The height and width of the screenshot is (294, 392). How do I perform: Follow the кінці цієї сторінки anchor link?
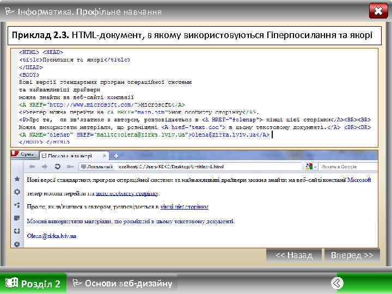coord(185,207)
